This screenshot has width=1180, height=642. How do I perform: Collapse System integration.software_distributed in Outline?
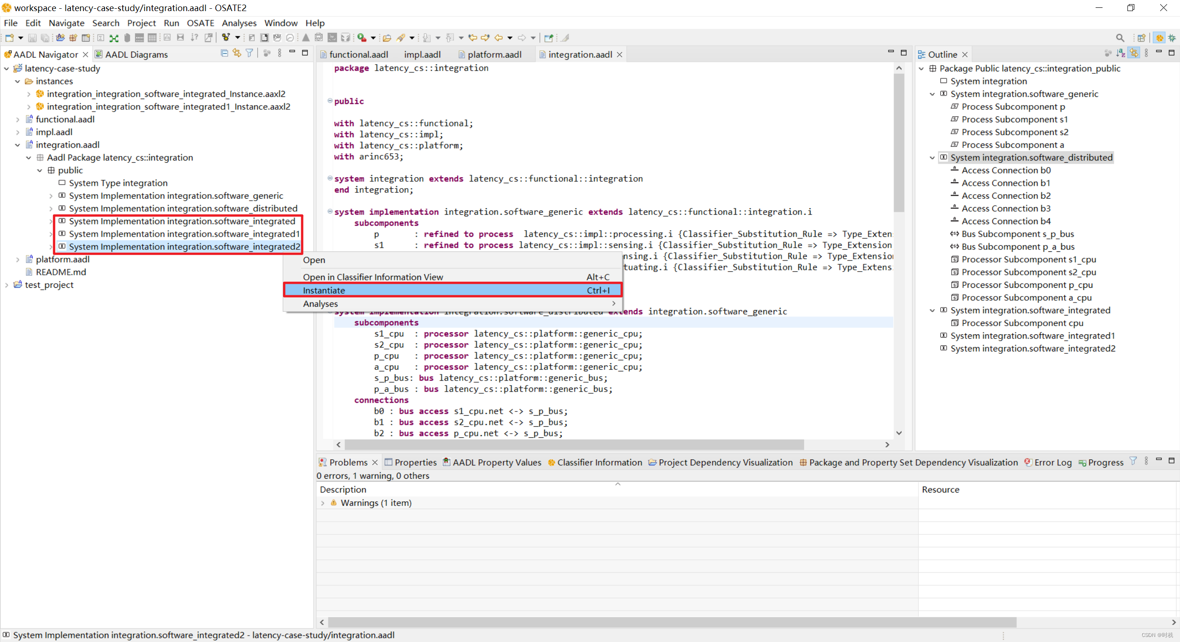(932, 158)
